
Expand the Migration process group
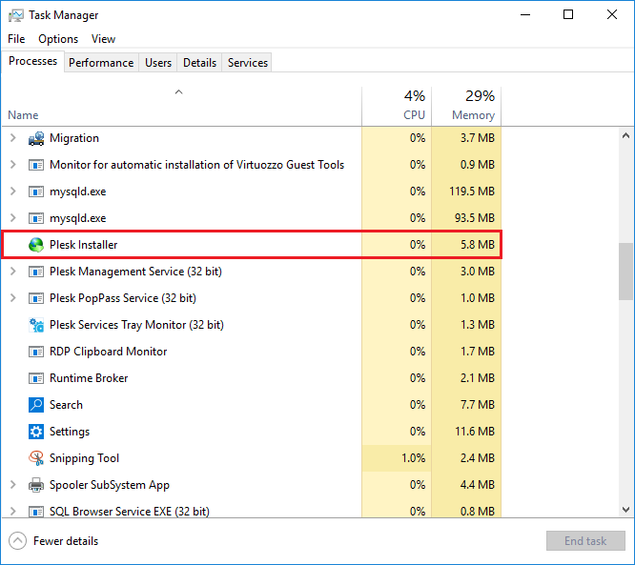pos(12,138)
